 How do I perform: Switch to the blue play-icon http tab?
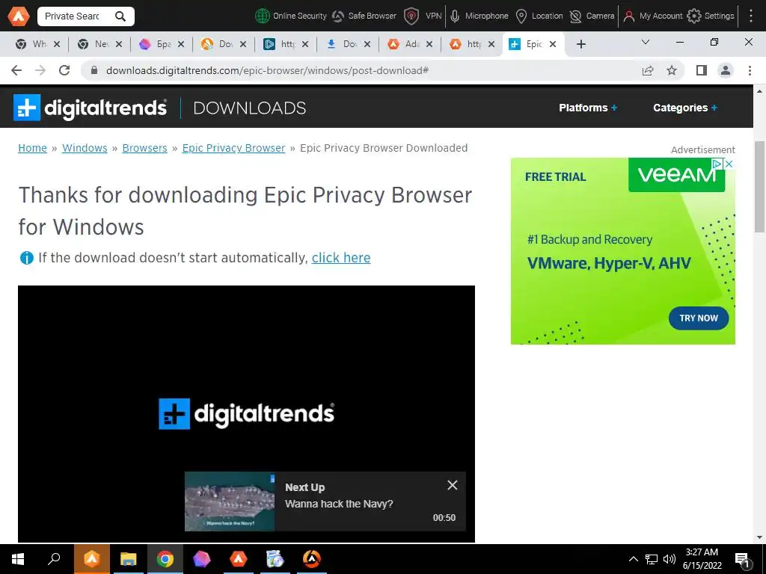[x=287, y=44]
